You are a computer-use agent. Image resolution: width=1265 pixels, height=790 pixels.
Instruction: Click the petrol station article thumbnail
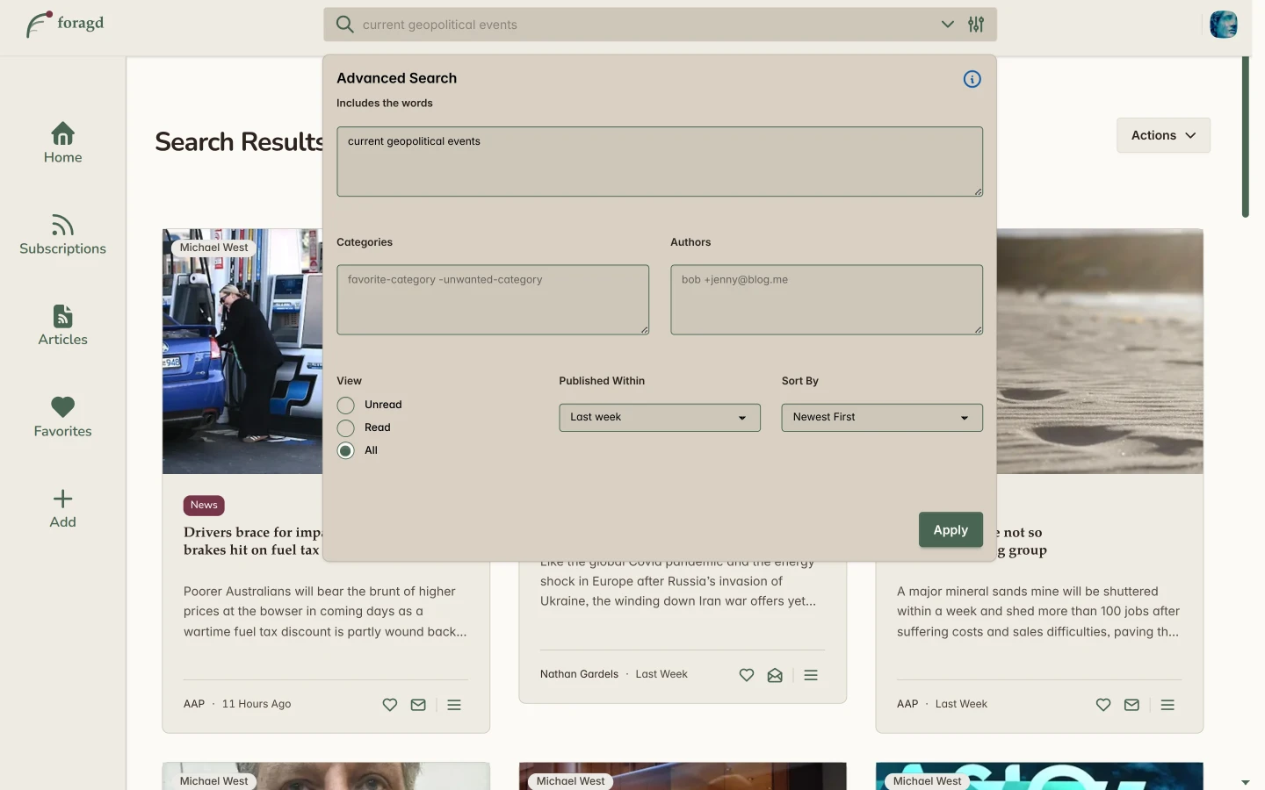(242, 351)
